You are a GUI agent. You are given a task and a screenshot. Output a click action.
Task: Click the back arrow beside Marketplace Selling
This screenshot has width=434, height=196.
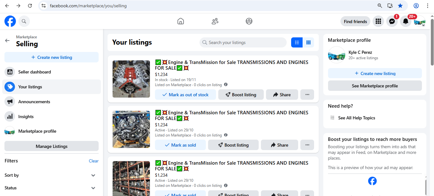tap(7, 41)
